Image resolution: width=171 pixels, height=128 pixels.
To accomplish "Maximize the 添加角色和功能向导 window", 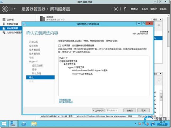I will pos(143,23).
